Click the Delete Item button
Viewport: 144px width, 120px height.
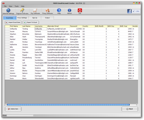pos(13,109)
